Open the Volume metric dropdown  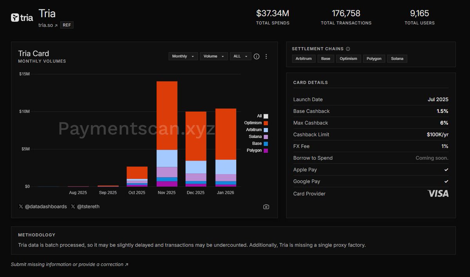(x=213, y=56)
